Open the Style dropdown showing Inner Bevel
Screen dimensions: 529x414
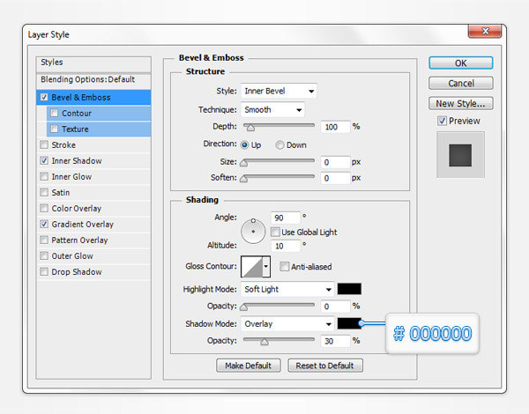tap(279, 91)
